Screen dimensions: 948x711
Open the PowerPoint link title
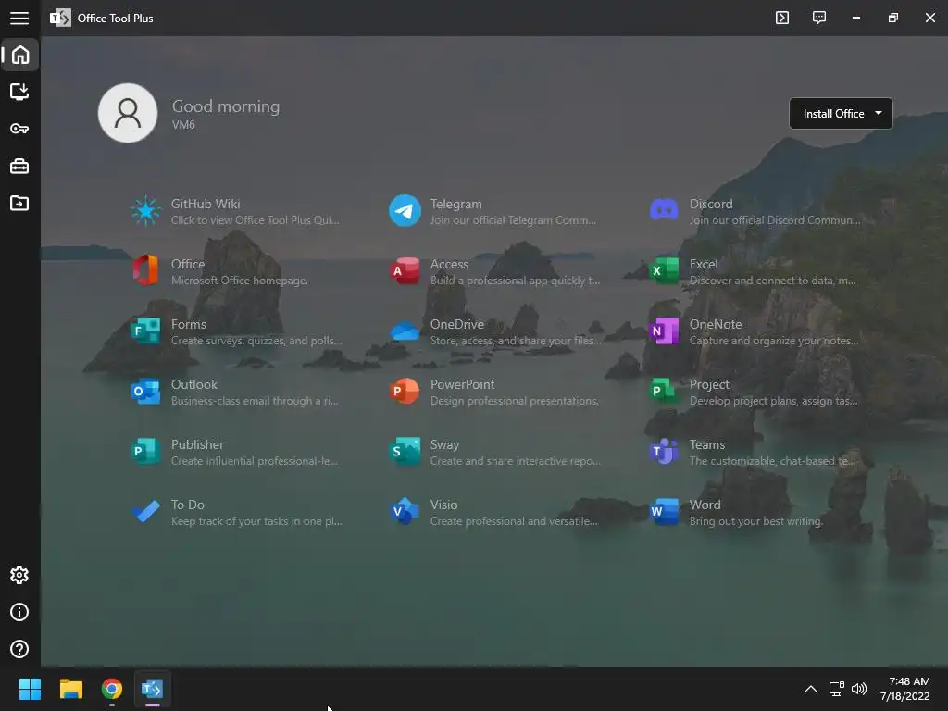[463, 384]
